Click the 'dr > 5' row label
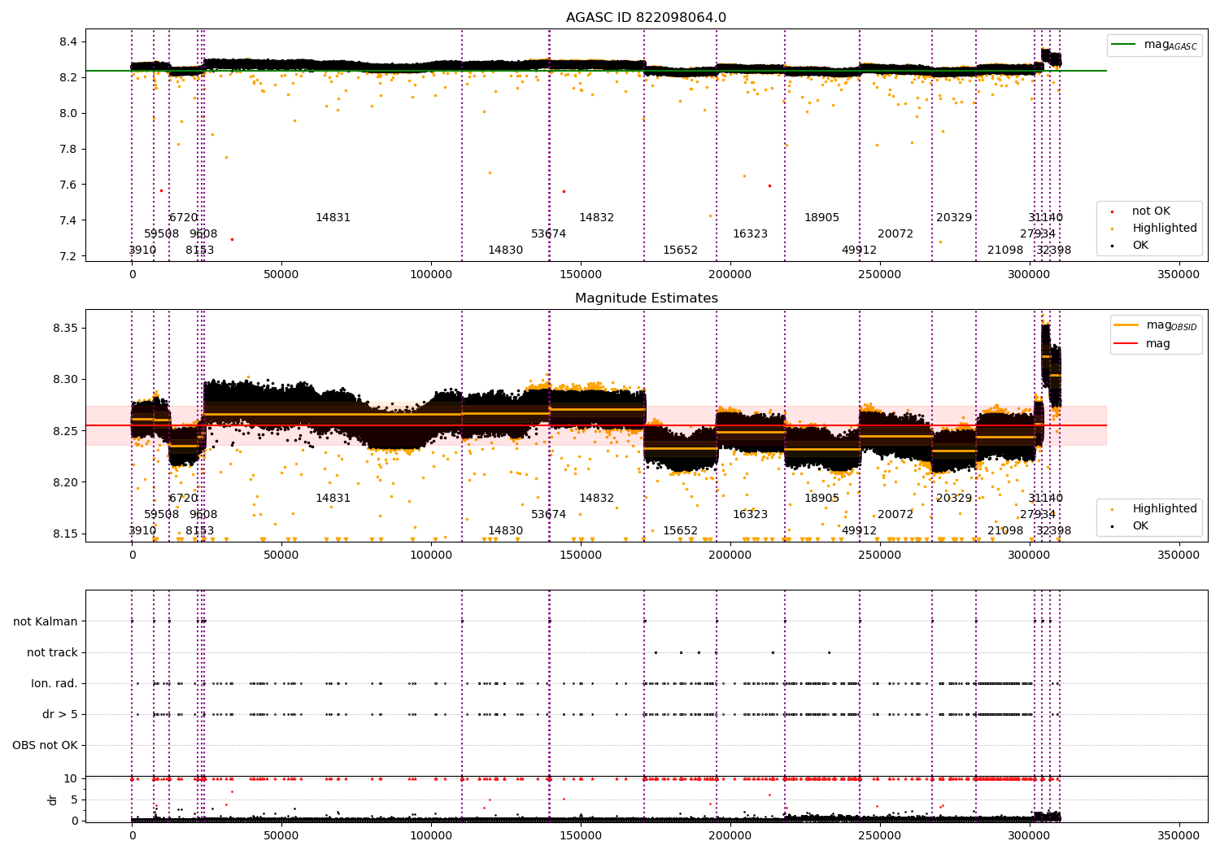1220x854 pixels. (60, 714)
